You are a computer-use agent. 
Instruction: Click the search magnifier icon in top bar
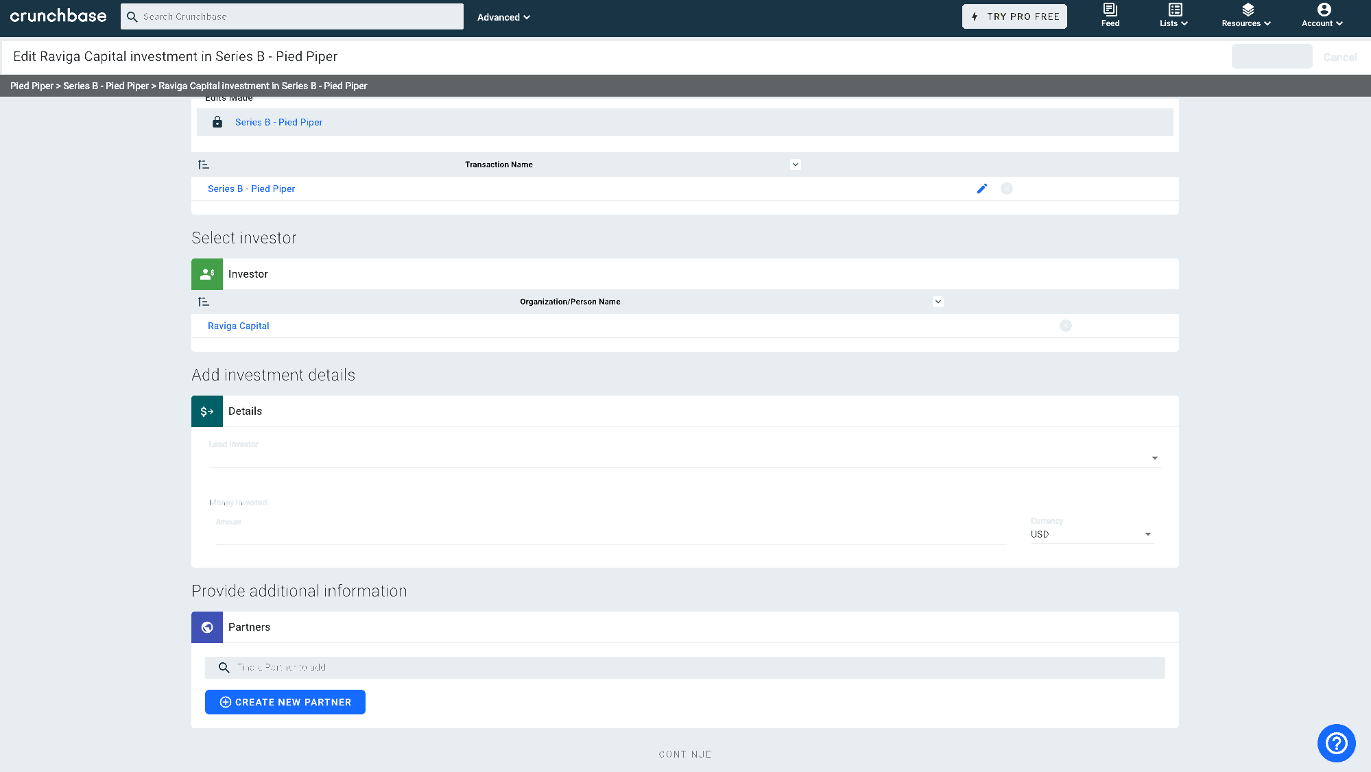(132, 16)
